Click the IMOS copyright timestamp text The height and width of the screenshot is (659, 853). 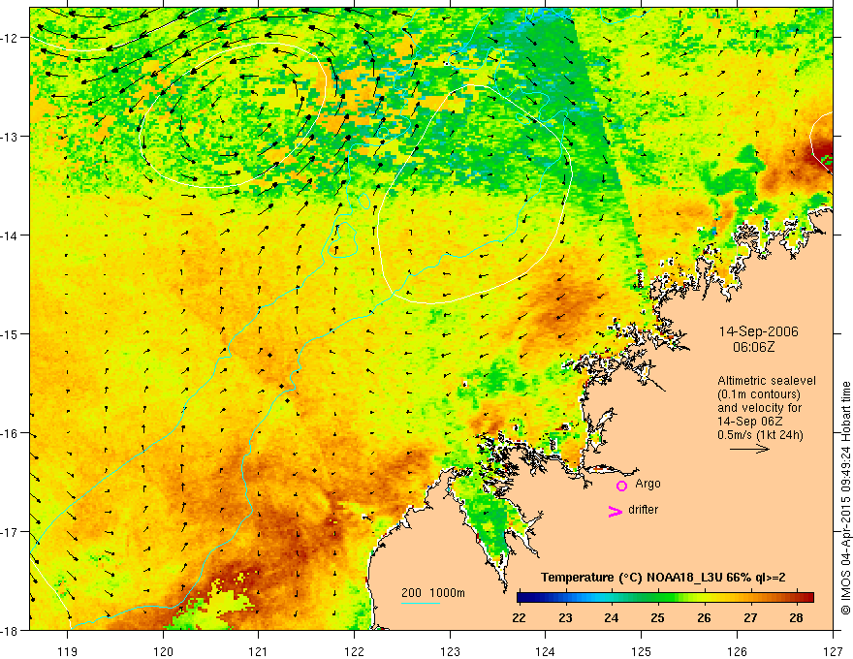(845, 498)
